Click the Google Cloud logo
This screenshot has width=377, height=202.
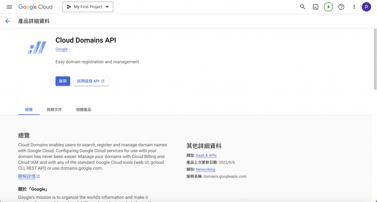tap(35, 7)
